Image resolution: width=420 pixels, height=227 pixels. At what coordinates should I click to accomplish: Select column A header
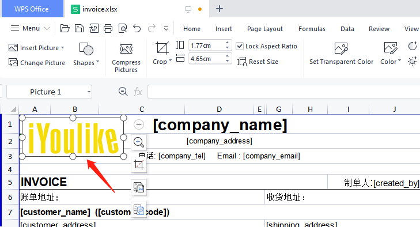pyautogui.click(x=35, y=109)
